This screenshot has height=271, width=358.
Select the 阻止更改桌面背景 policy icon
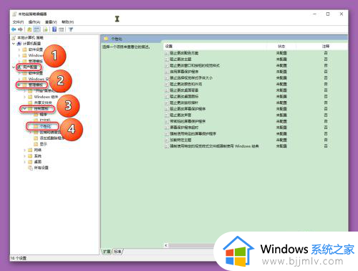pos(167,90)
